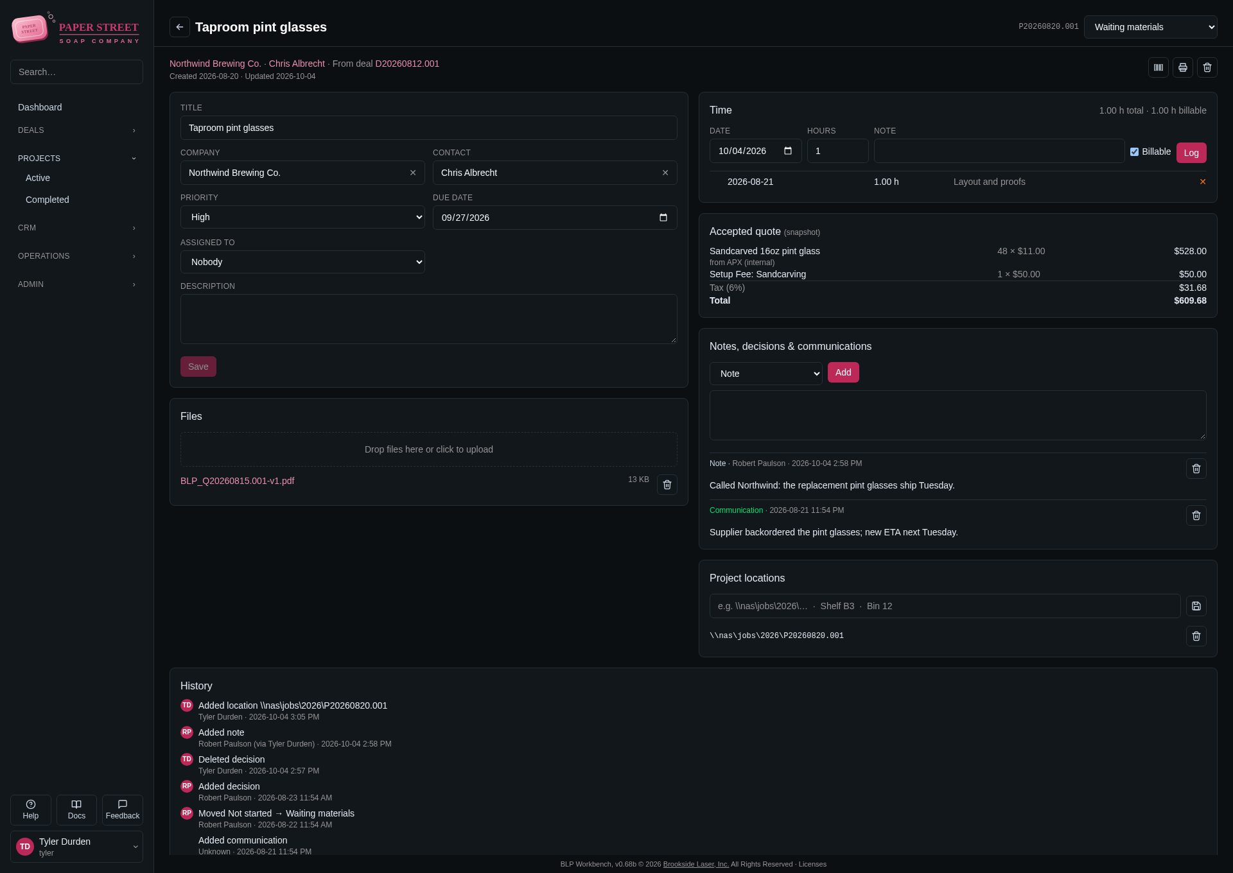The image size is (1233, 873).
Task: Open the Note type dropdown
Action: (x=766, y=374)
